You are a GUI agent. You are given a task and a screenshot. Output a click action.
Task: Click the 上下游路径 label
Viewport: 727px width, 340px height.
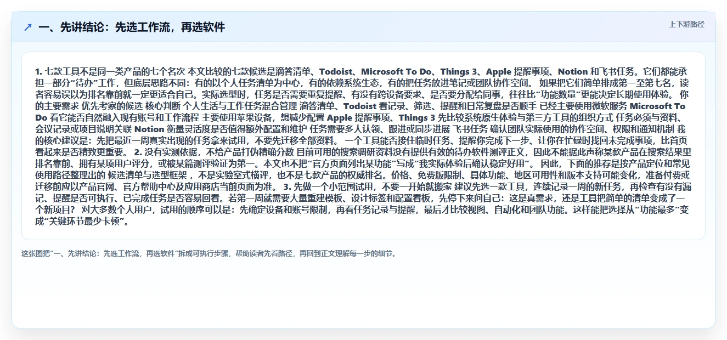pyautogui.click(x=686, y=25)
